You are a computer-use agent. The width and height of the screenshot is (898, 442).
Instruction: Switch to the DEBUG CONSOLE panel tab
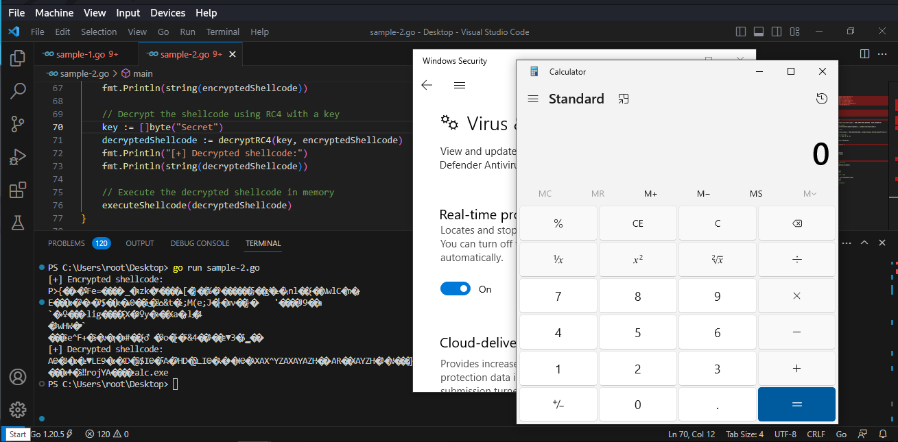(x=200, y=243)
